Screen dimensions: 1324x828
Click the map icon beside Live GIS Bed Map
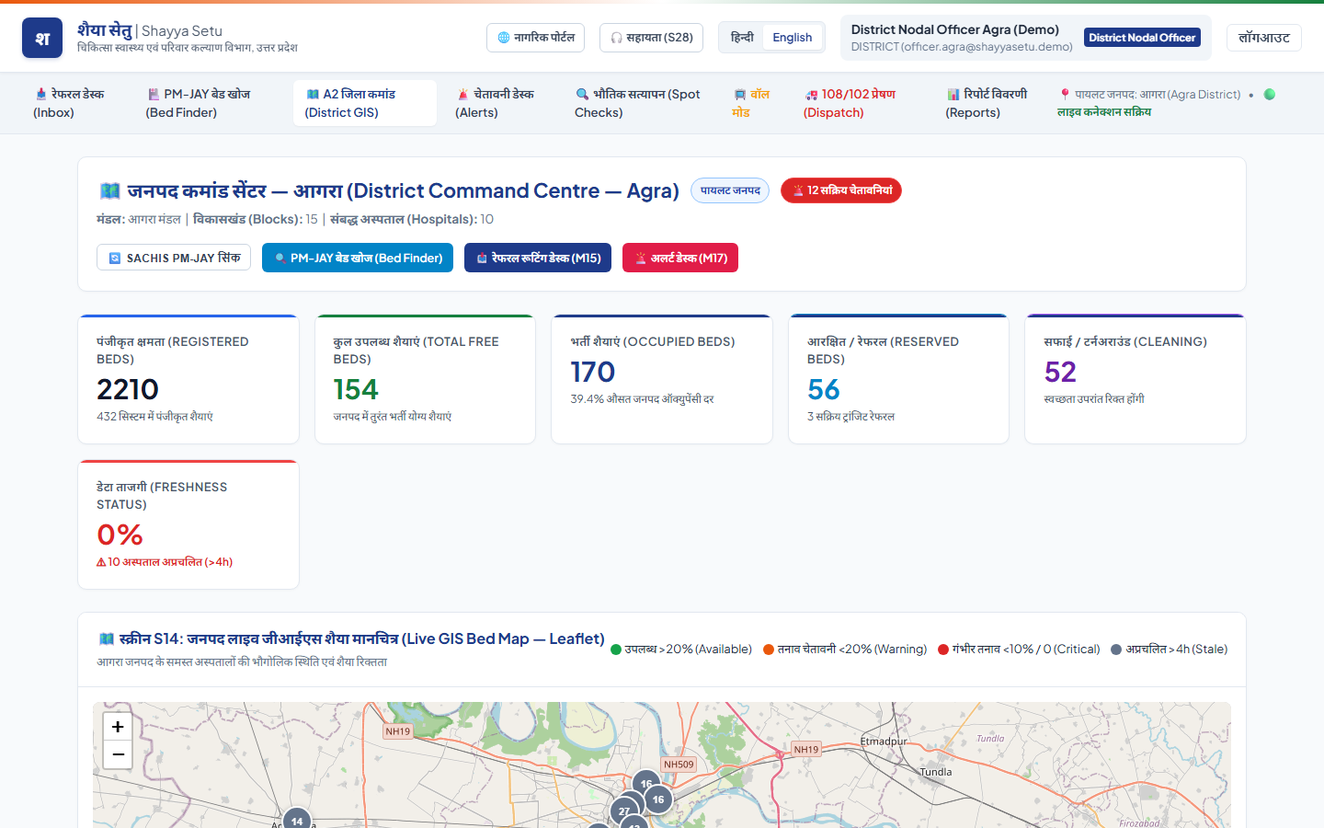click(x=107, y=638)
